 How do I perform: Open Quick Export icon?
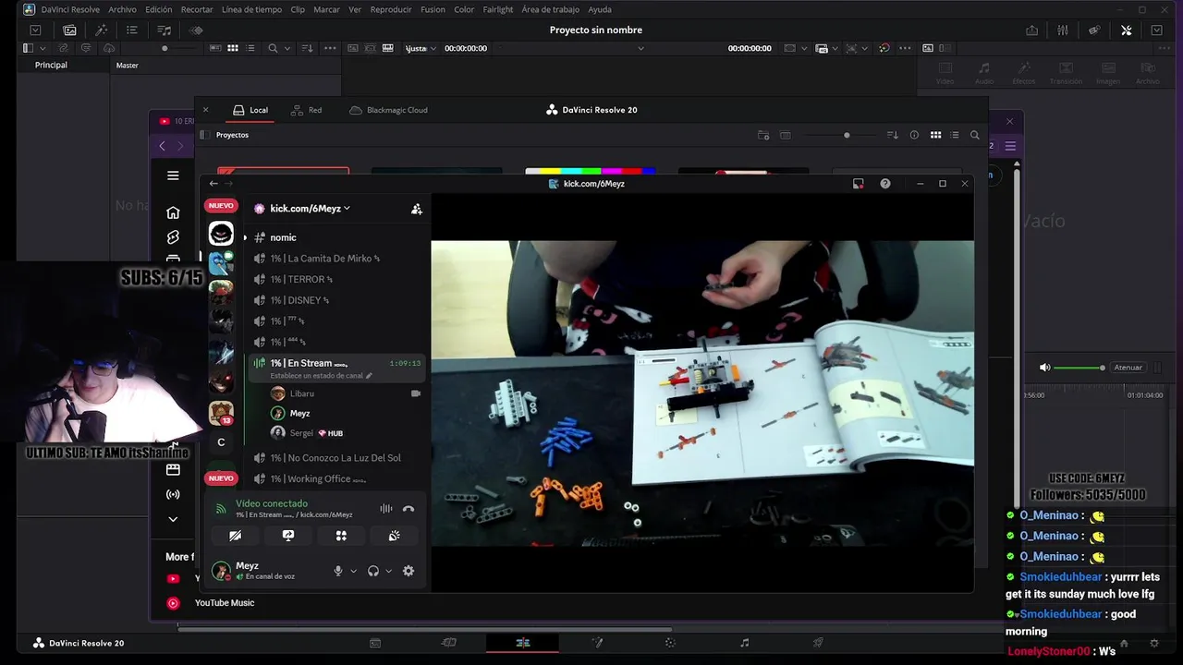tap(1031, 30)
